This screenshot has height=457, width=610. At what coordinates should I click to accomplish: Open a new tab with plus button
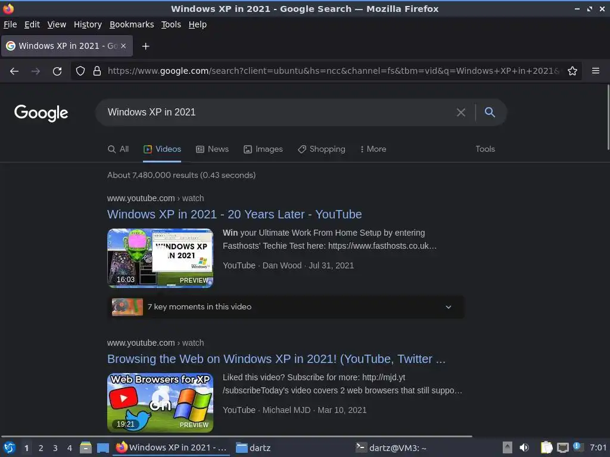(x=145, y=46)
